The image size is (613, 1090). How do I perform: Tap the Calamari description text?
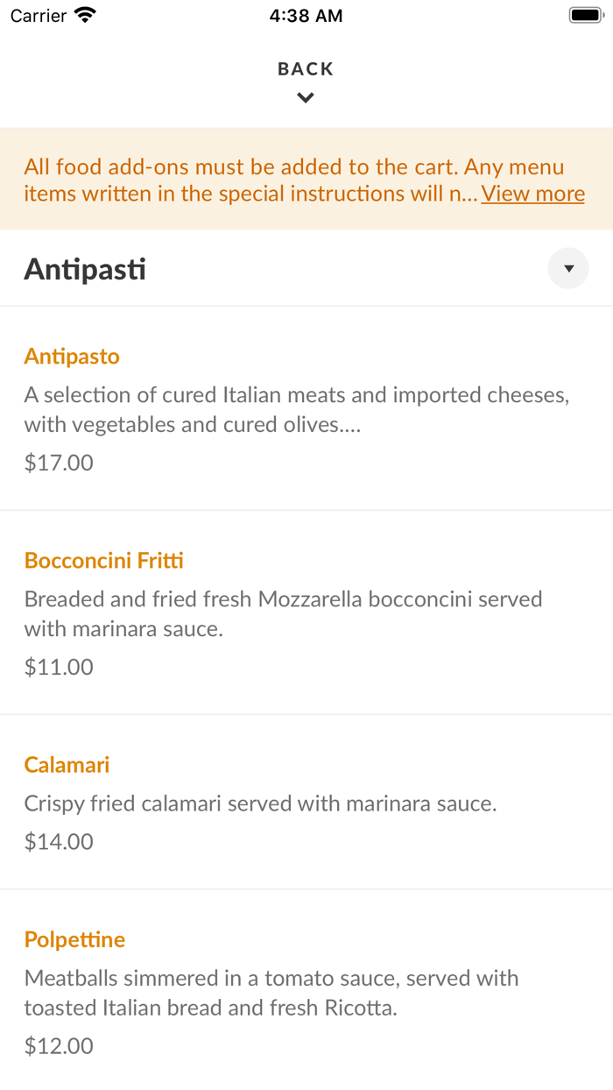(x=260, y=803)
